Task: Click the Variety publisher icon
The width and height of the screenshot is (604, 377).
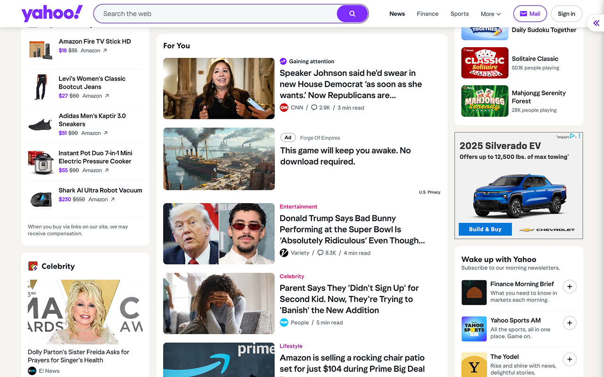Action: (x=284, y=253)
